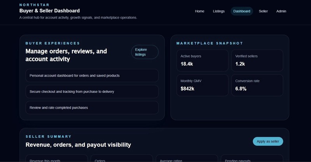Image resolution: width=311 pixels, height=162 pixels.
Task: Click the Apply as seller button
Action: point(268,141)
